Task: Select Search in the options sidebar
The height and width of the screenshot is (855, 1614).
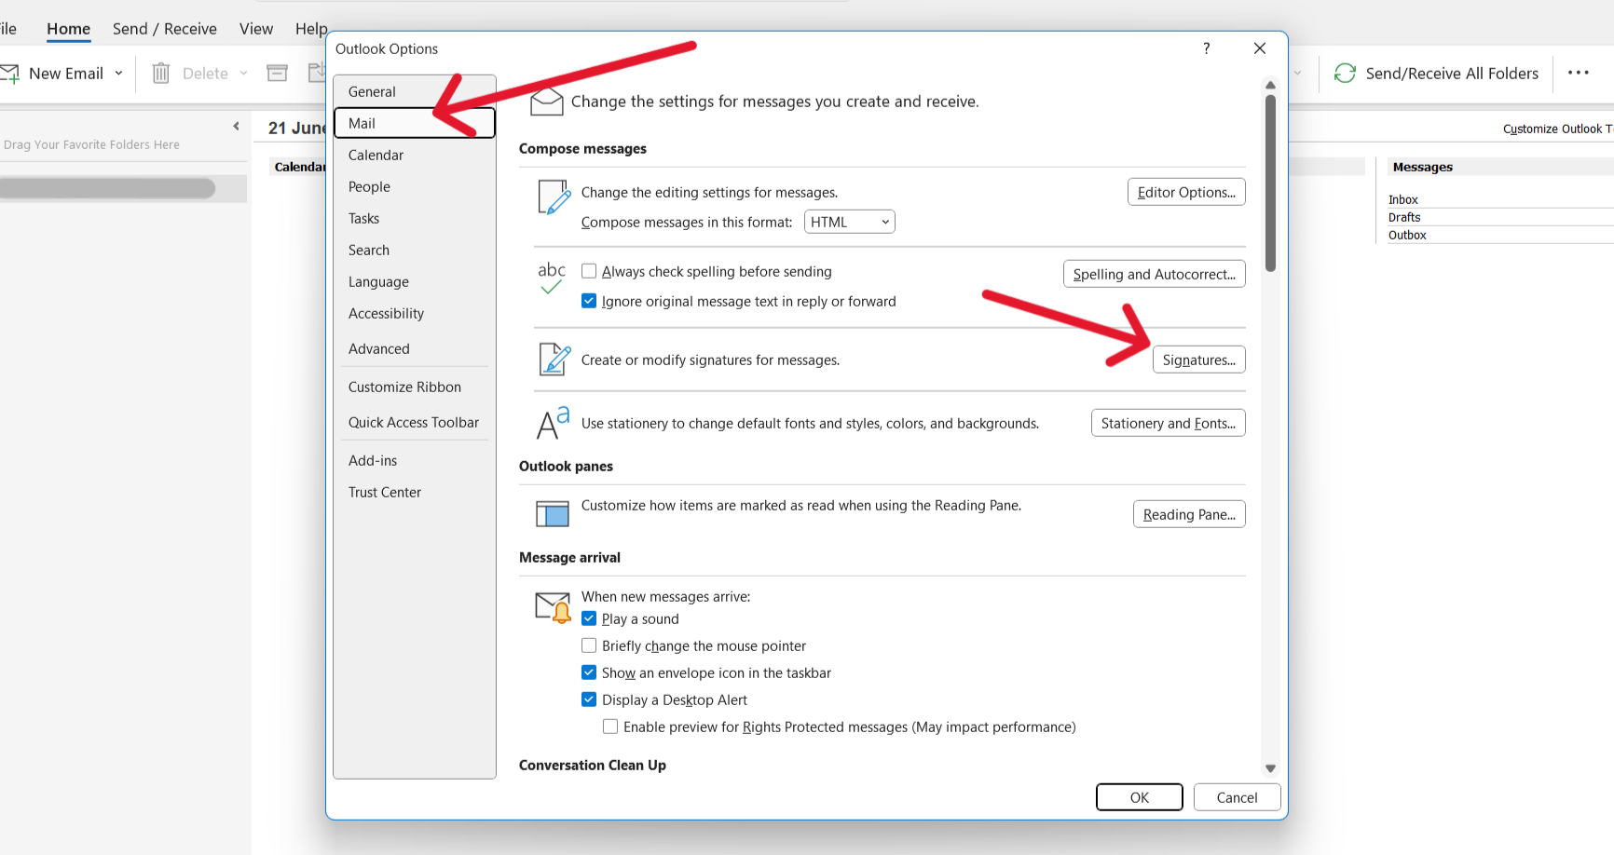Action: click(x=414, y=250)
